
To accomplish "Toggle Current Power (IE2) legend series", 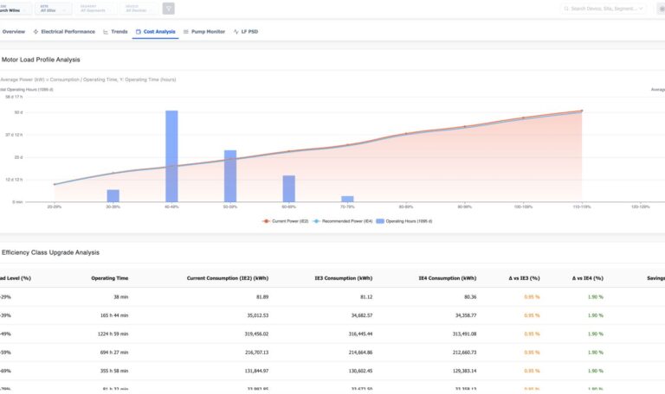I will point(286,221).
